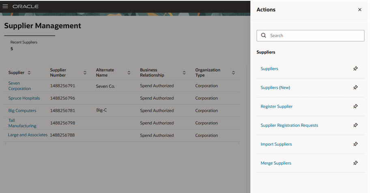Sort by Organization Type column

[x=234, y=73]
